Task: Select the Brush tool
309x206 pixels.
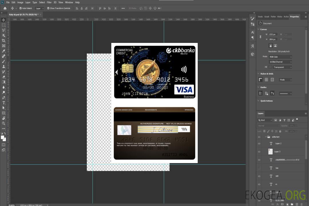Action: point(3,62)
